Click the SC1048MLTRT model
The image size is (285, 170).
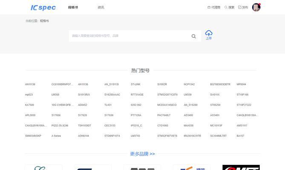218,136
